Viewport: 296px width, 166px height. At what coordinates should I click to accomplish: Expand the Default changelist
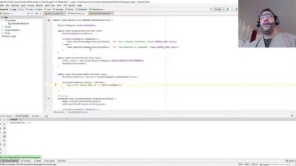pos(8,119)
